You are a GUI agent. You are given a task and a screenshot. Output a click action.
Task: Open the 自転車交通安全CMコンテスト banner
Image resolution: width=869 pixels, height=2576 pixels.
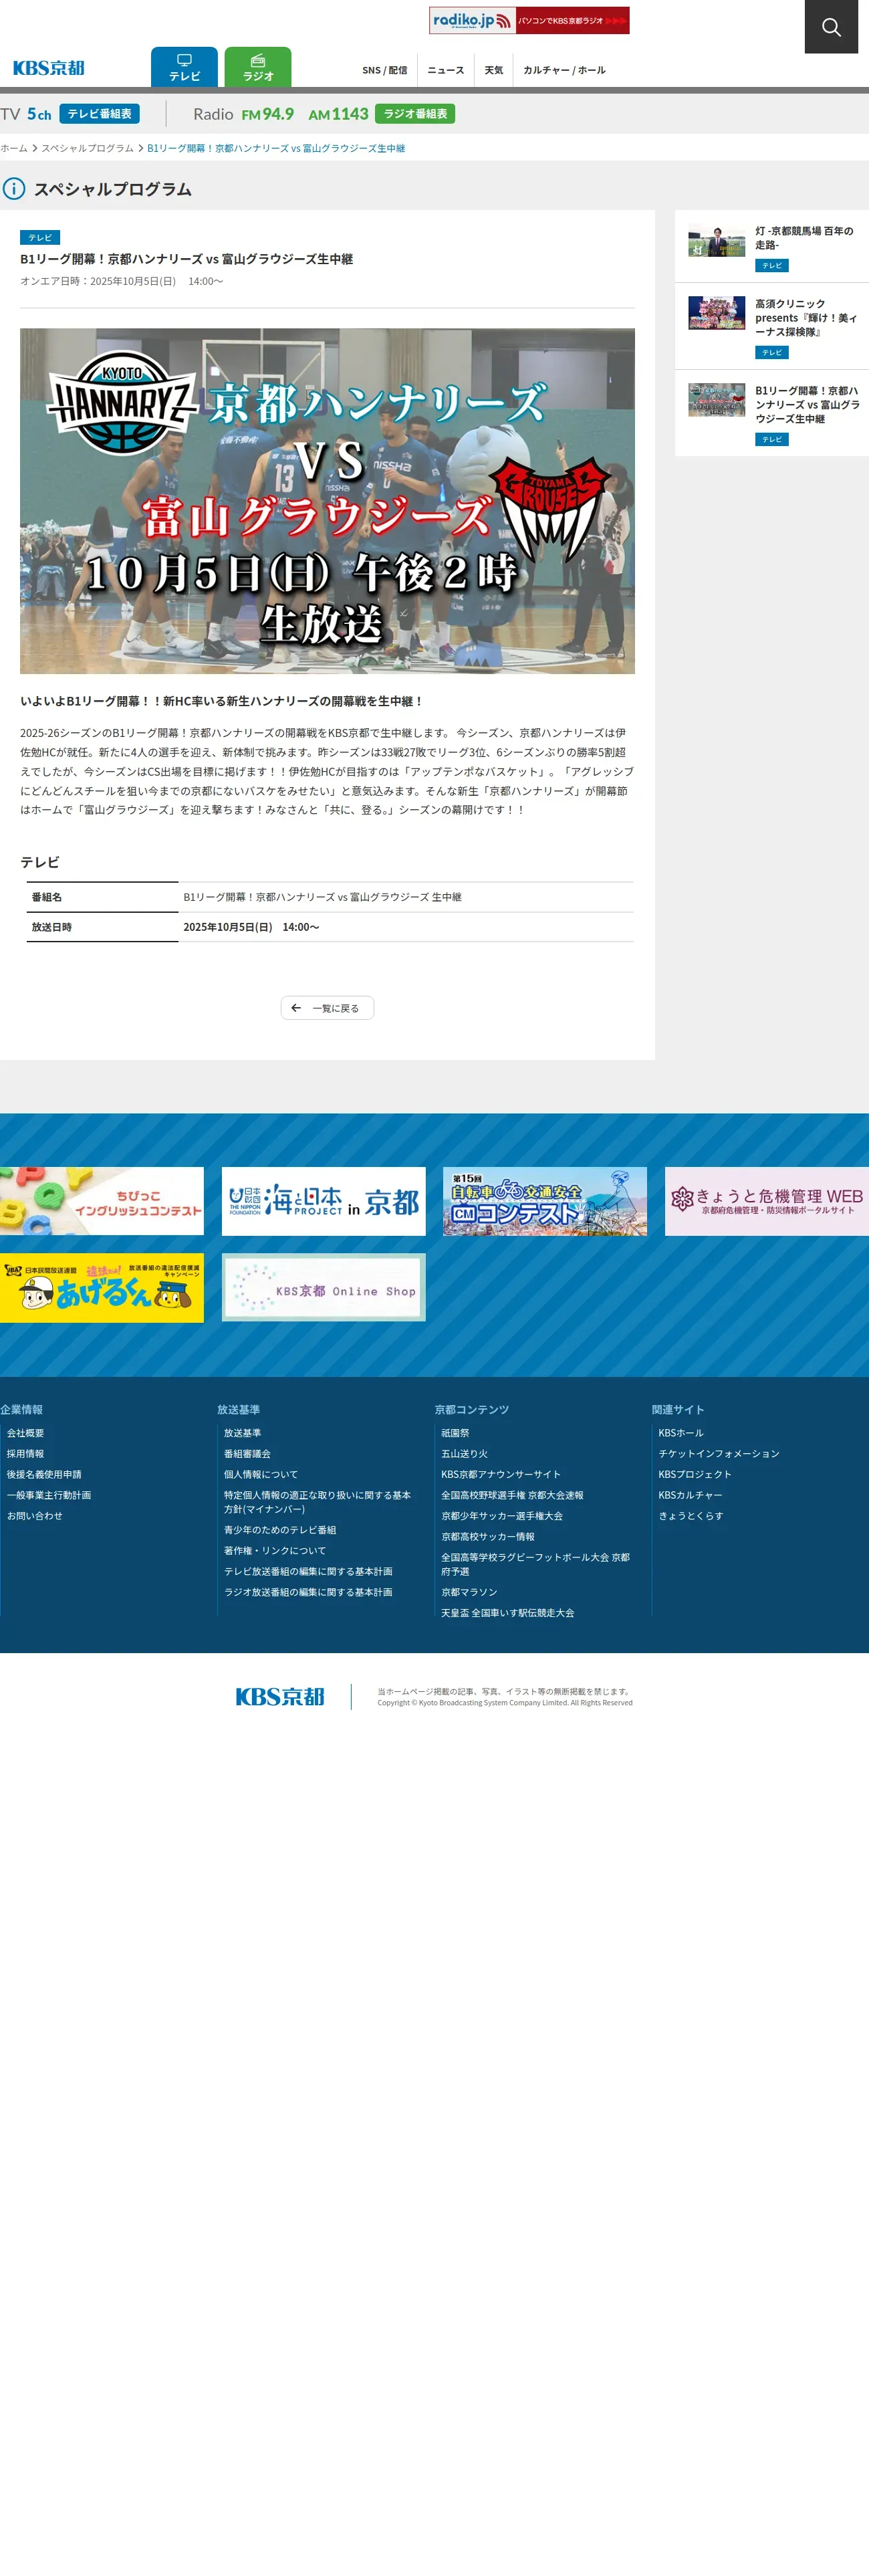pyautogui.click(x=545, y=1201)
